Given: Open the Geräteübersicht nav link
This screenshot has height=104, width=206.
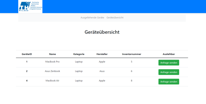Looking at the screenshot, I should (115, 18).
